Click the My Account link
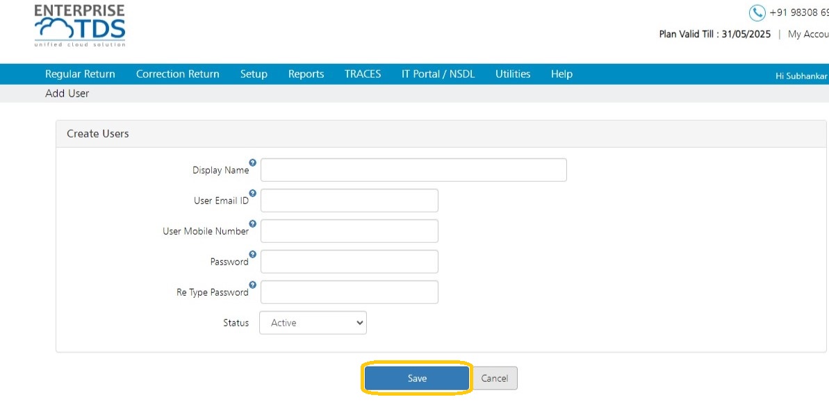Screen dimensions: 829x404 tap(808, 34)
